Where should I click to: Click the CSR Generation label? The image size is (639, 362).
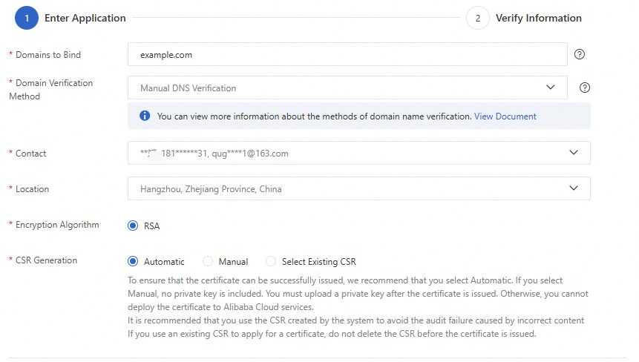point(46,260)
